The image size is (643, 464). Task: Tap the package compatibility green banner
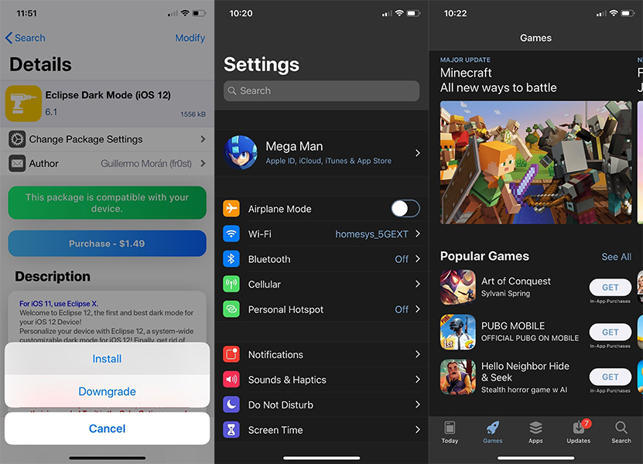click(107, 203)
